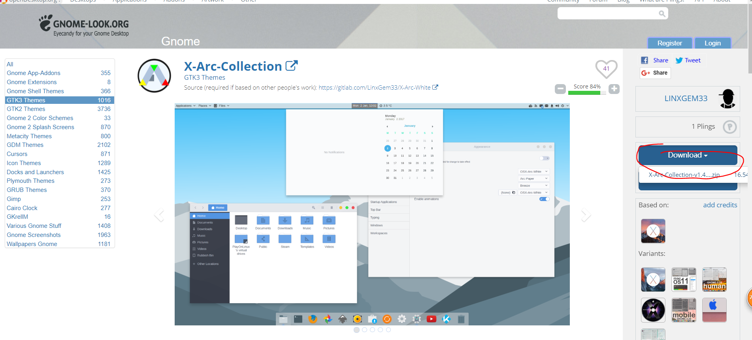Open the Apple logo variant thumbnail
Viewport: 752px width, 340px height.
714,310
